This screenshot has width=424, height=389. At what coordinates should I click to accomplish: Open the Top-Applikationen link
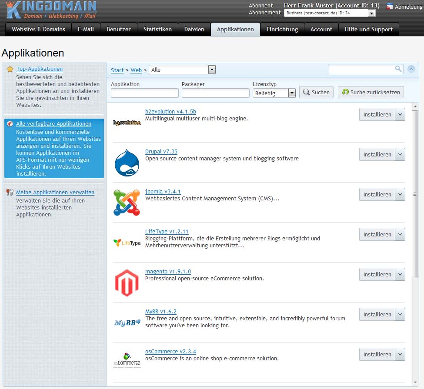39,69
